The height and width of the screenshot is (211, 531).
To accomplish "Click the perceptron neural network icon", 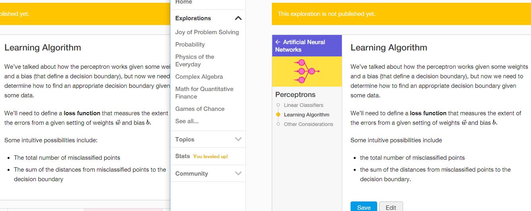I will (306, 72).
